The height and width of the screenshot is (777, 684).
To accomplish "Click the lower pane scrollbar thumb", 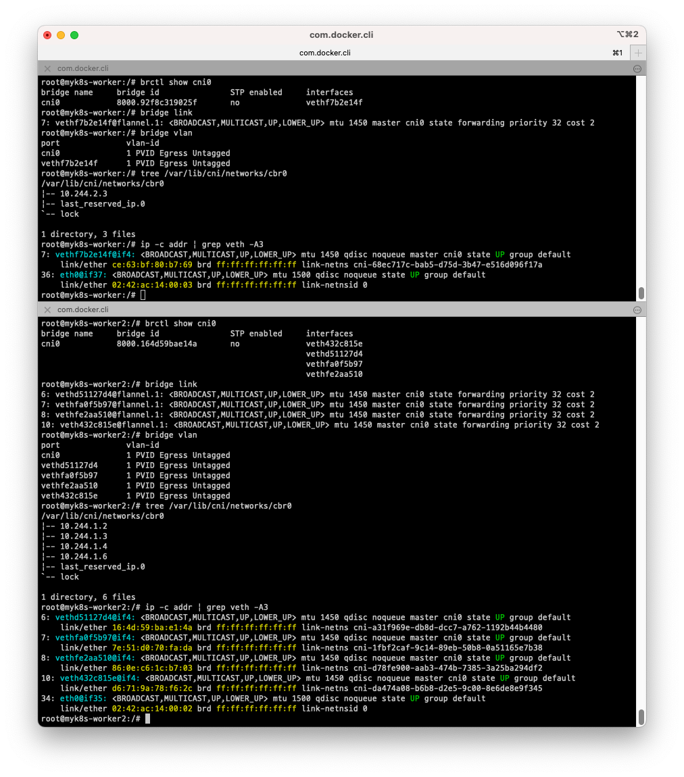I will point(641,717).
